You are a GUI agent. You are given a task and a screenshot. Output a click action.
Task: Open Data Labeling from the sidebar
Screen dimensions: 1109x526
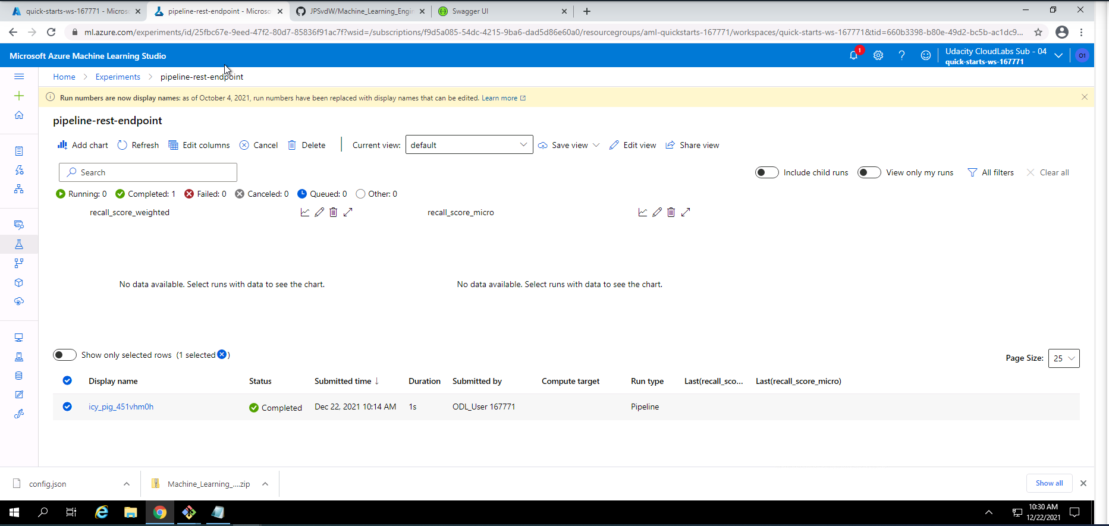point(19,395)
